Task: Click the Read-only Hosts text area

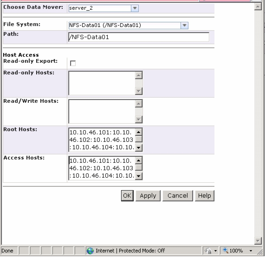Action: (x=102, y=83)
